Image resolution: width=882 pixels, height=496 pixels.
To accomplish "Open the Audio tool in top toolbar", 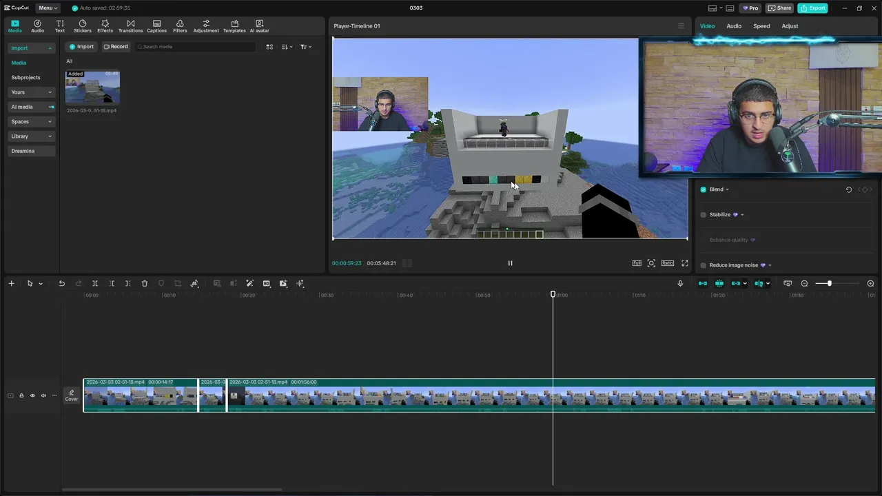I will coord(37,26).
